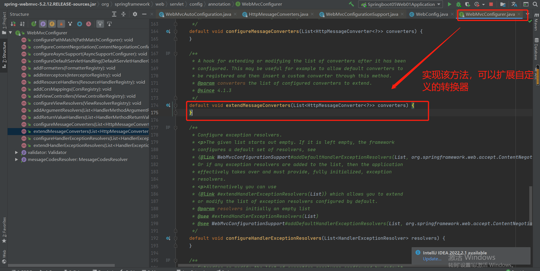Run Springboot05Web01Application with the green play button

coord(449,4)
